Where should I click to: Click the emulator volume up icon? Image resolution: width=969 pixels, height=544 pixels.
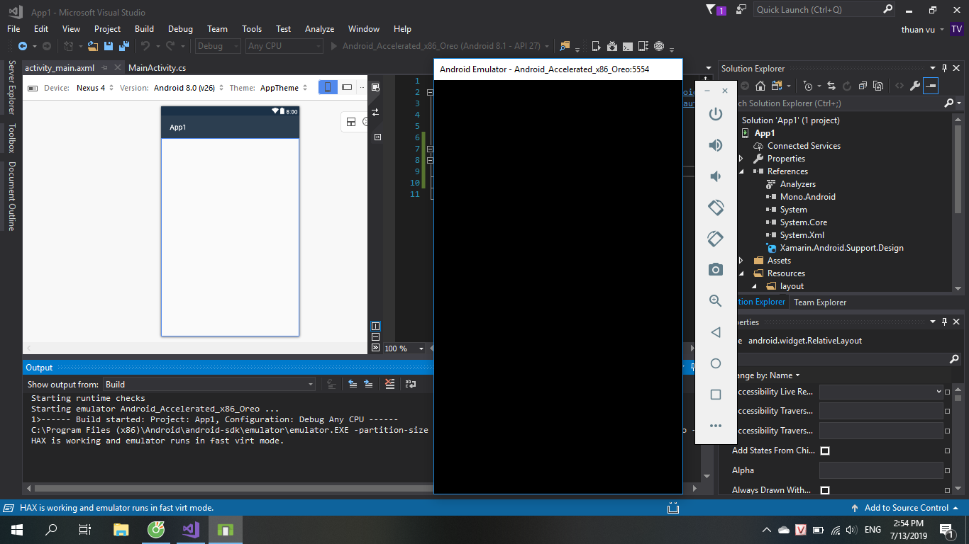(715, 145)
